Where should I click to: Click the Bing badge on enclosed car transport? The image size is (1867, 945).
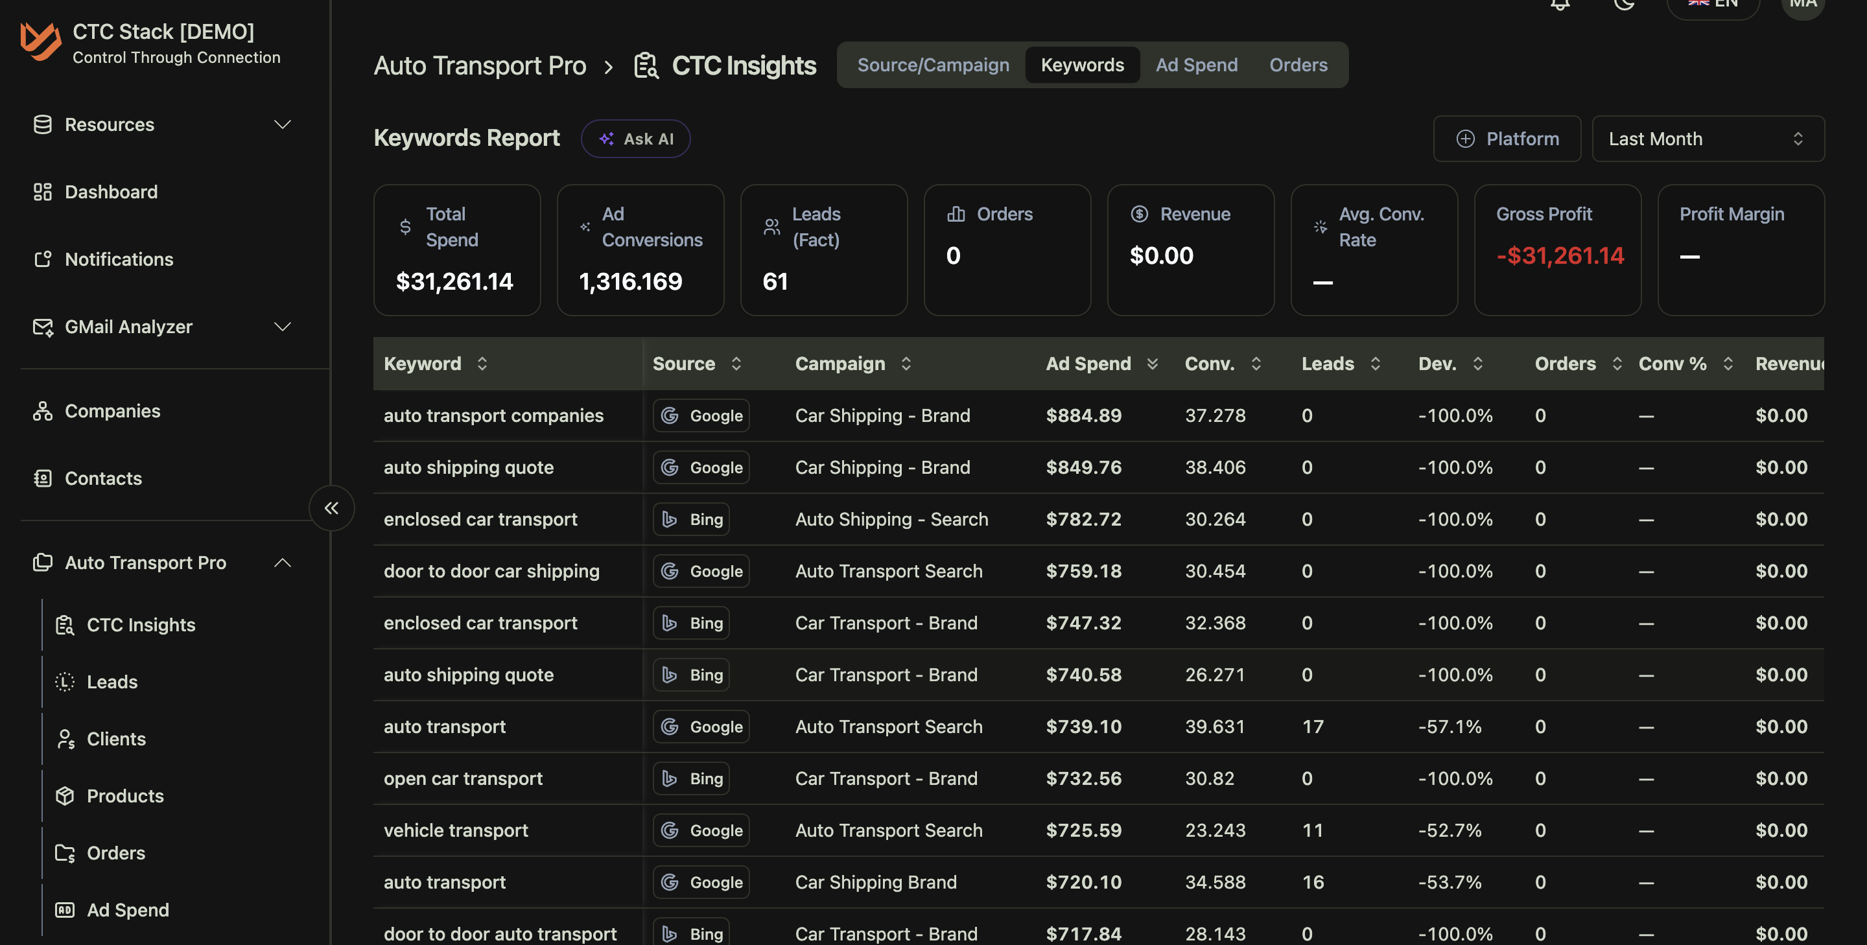click(x=690, y=519)
